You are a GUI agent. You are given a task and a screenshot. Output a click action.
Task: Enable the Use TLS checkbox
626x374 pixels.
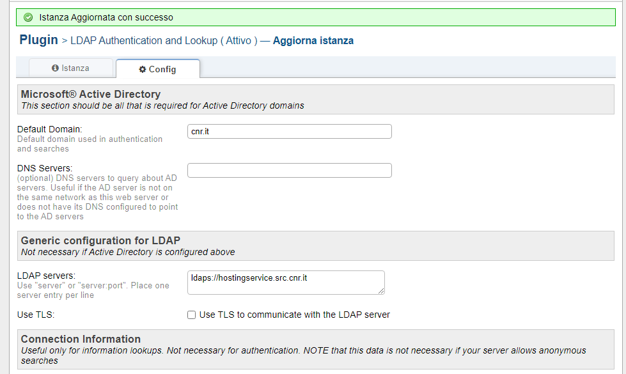point(191,314)
